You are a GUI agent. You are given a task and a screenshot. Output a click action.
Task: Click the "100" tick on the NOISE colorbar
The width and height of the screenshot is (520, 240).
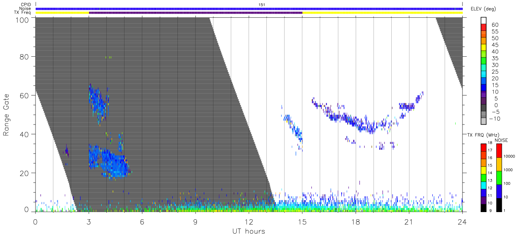[508, 184]
